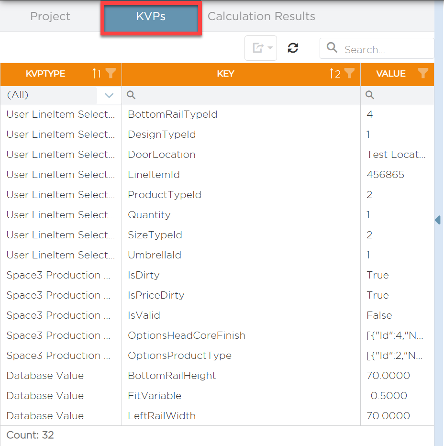Click the True value for IsDirty
Image resolution: width=444 pixels, height=446 pixels.
[x=377, y=275]
